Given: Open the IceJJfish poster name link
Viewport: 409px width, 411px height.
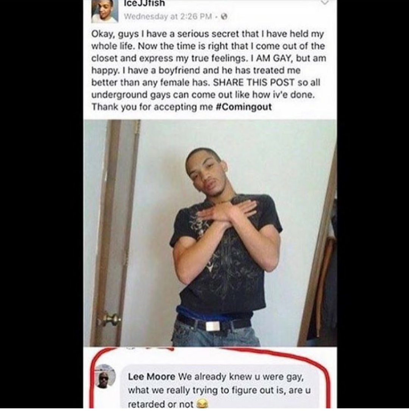Looking at the screenshot, I should coord(144,4).
